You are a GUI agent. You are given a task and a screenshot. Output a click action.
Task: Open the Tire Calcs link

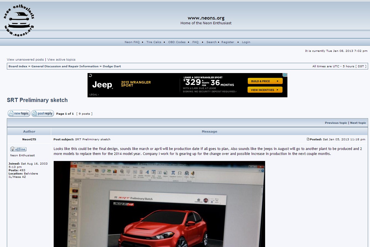[x=154, y=42]
